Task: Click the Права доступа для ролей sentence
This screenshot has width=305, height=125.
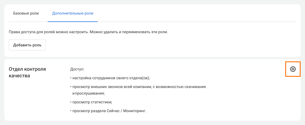Action: click(48, 32)
